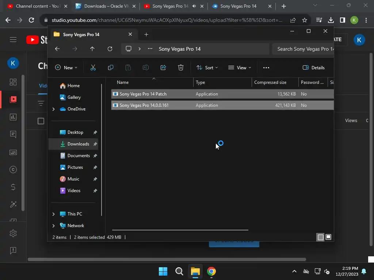Click the Share icon in Explorer toolbar

coord(163,67)
